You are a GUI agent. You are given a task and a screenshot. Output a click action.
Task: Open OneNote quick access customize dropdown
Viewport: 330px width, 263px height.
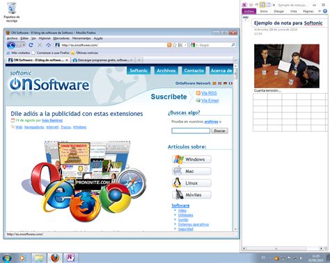274,5
